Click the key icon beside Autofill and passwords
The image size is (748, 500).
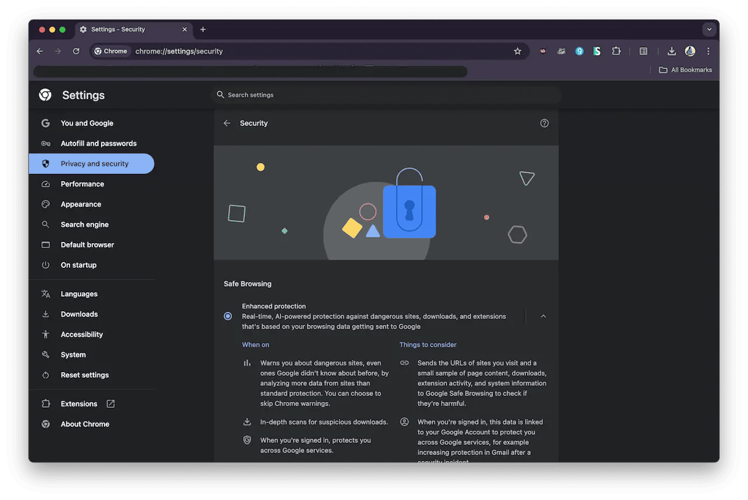(x=46, y=144)
